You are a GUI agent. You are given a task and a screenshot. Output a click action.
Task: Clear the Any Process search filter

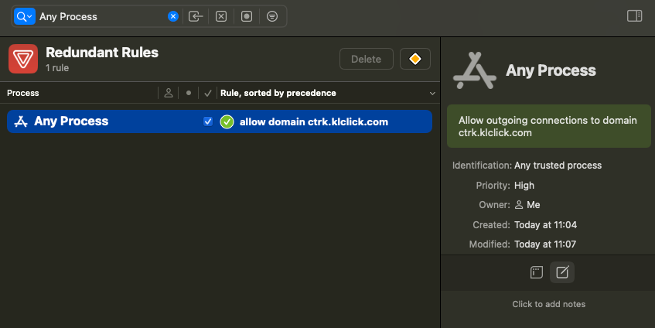[173, 16]
